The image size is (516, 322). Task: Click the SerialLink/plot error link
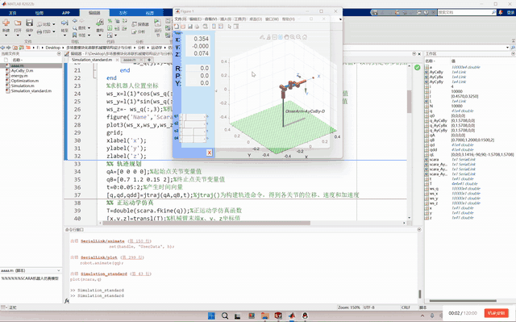coord(99,257)
